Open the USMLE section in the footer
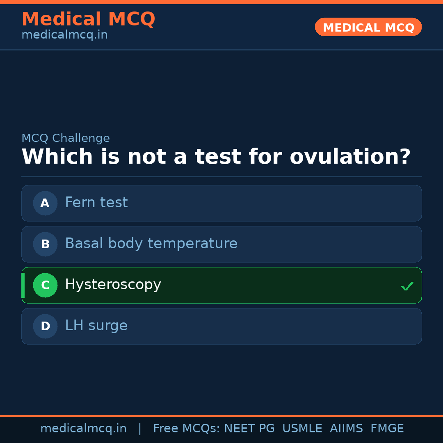This screenshot has width=443, height=443. 302,428
